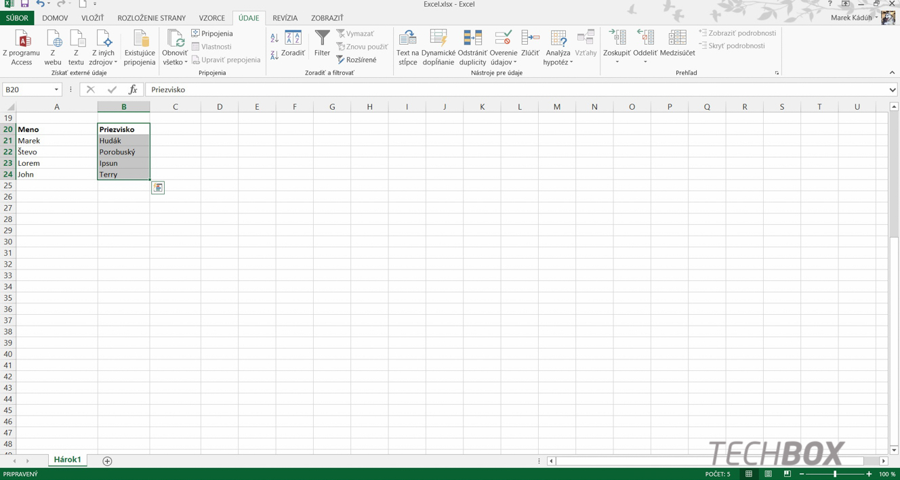The height and width of the screenshot is (480, 900).
Task: Switch to Page Break Preview in status bar
Action: [787, 474]
